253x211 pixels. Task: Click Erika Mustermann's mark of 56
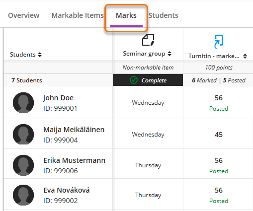pos(219,160)
